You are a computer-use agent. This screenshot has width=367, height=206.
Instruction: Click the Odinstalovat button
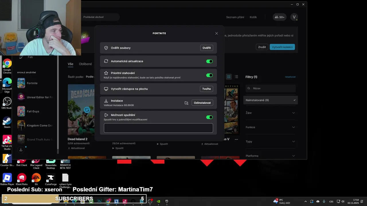202,103
